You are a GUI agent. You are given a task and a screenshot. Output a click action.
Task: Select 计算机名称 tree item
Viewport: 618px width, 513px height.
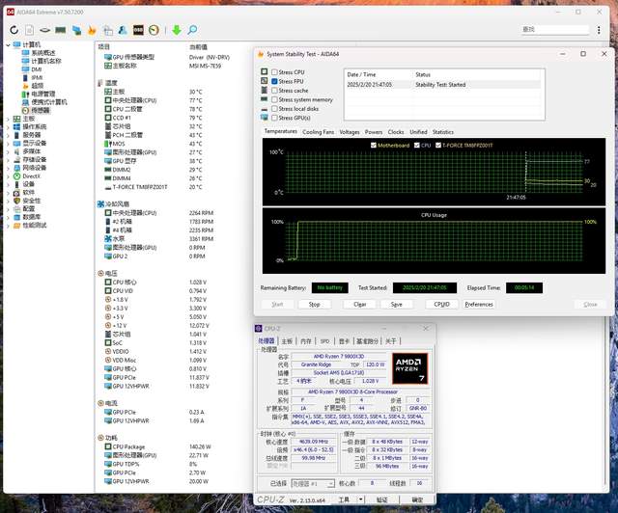tap(46, 61)
